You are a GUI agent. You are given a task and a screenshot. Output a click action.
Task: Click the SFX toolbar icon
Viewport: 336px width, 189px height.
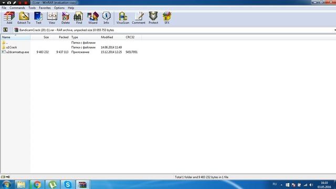[x=167, y=17]
